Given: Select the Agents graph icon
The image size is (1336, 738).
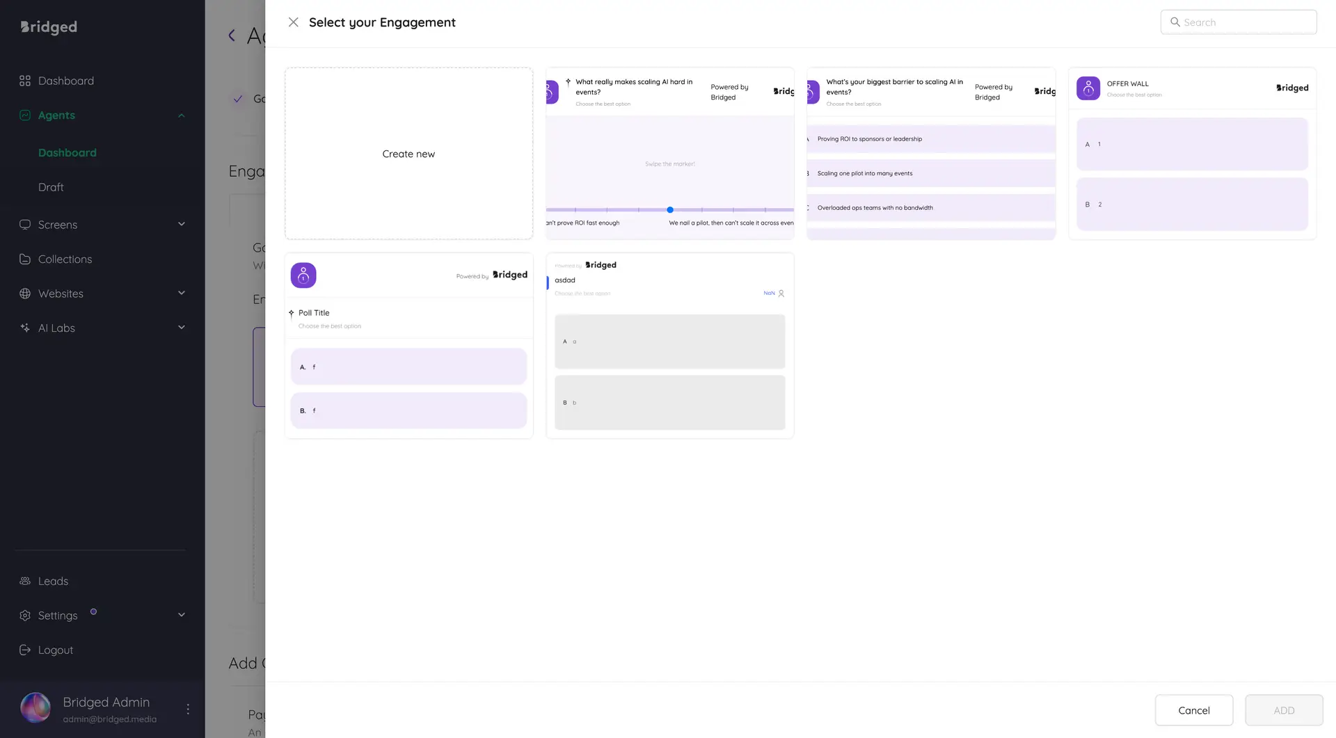Looking at the screenshot, I should (25, 115).
